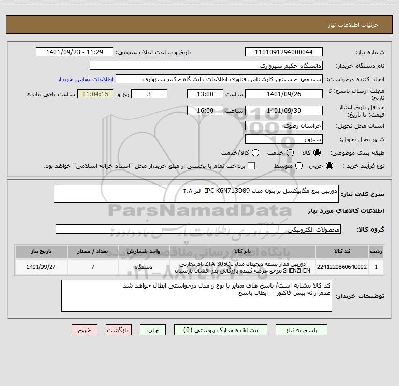
Task: Click the general description text box
Action: click(196, 194)
